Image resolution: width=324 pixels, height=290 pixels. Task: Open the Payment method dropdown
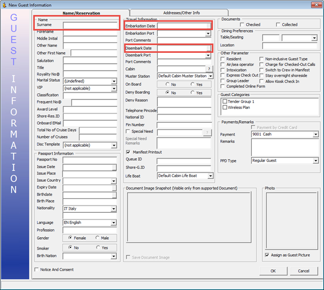pos(316,135)
